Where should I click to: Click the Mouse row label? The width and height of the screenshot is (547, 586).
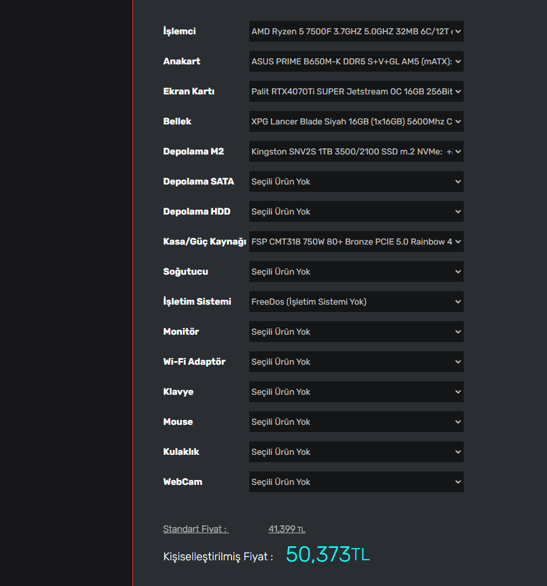pyautogui.click(x=178, y=422)
